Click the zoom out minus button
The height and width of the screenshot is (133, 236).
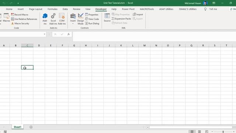pos(212,132)
